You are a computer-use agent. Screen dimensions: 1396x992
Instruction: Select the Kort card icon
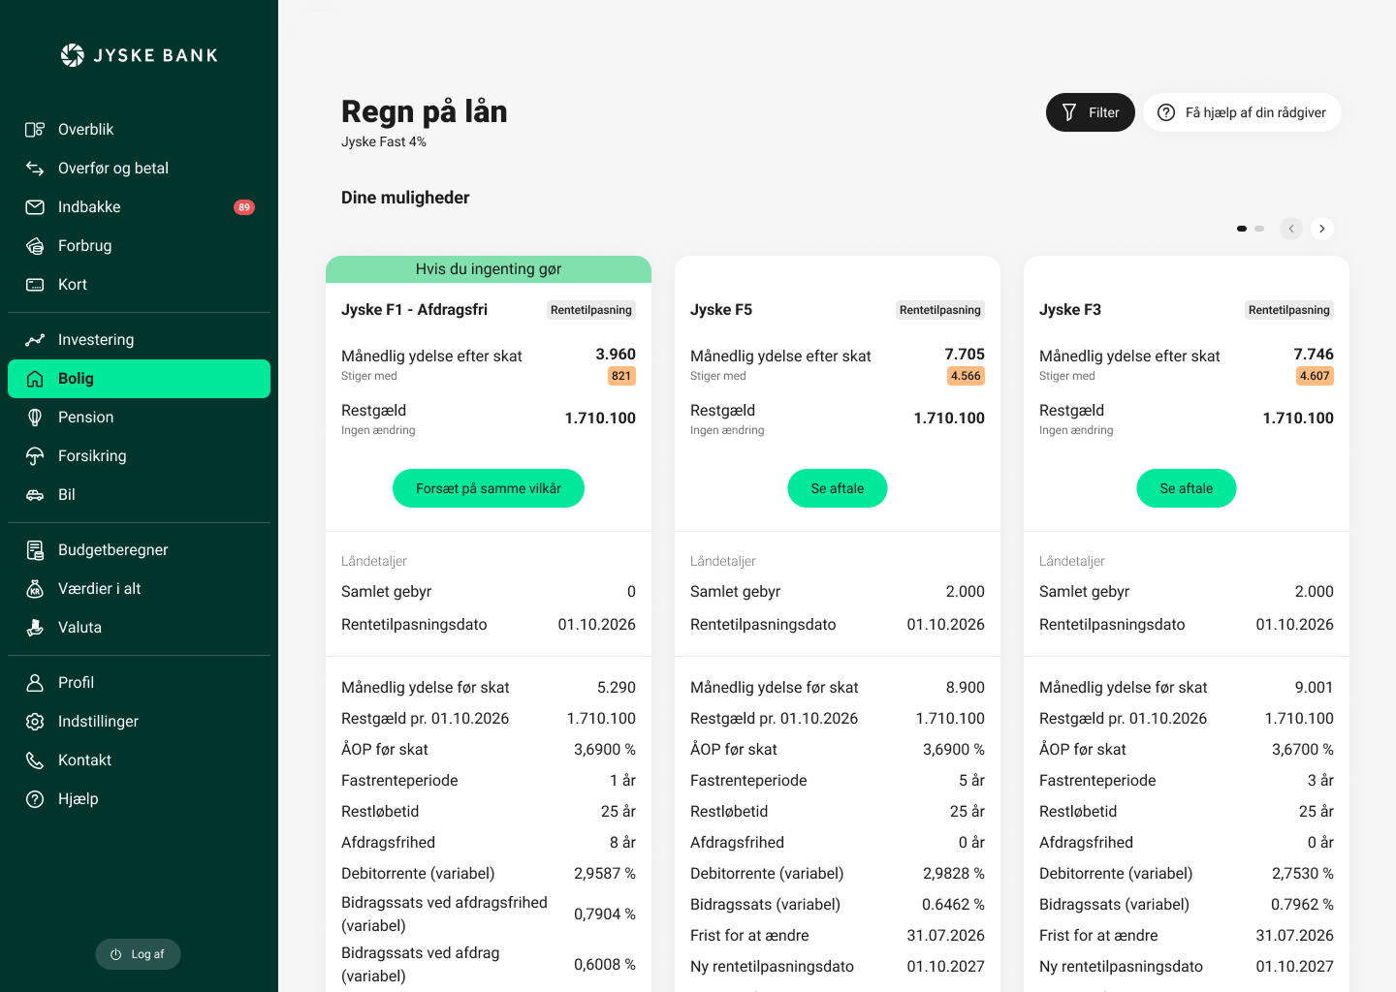click(35, 285)
